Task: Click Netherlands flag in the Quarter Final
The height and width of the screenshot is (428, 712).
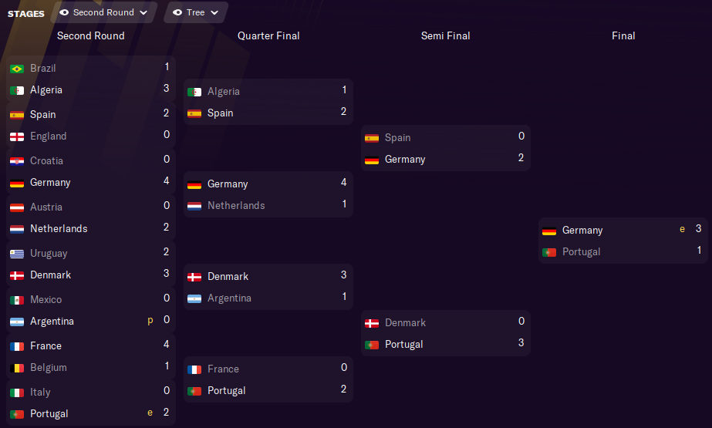Action: [x=194, y=206]
